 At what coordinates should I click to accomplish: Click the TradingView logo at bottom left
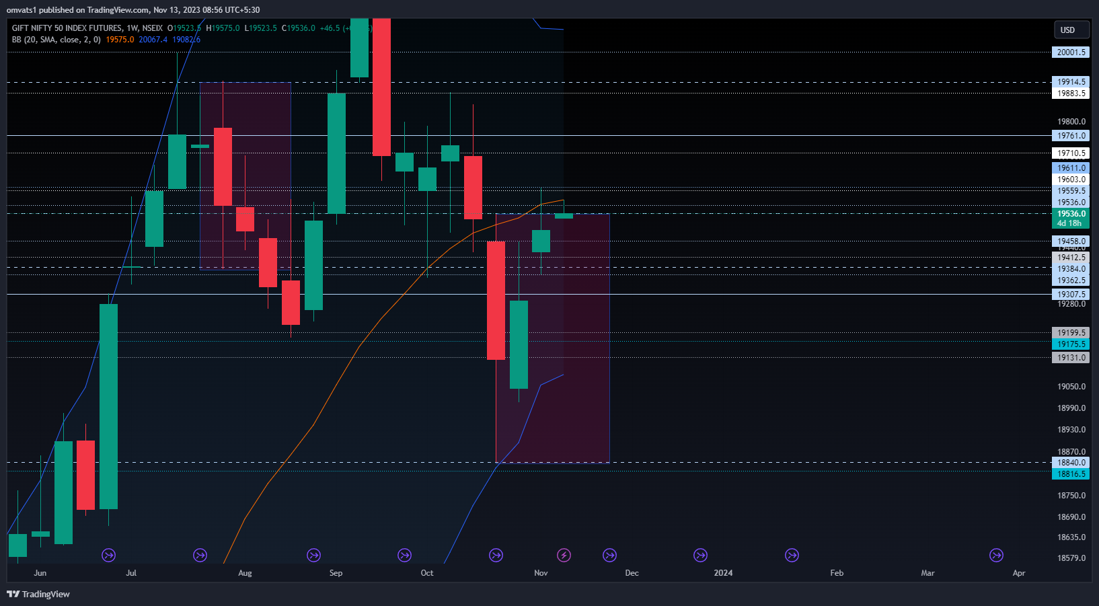(x=38, y=594)
